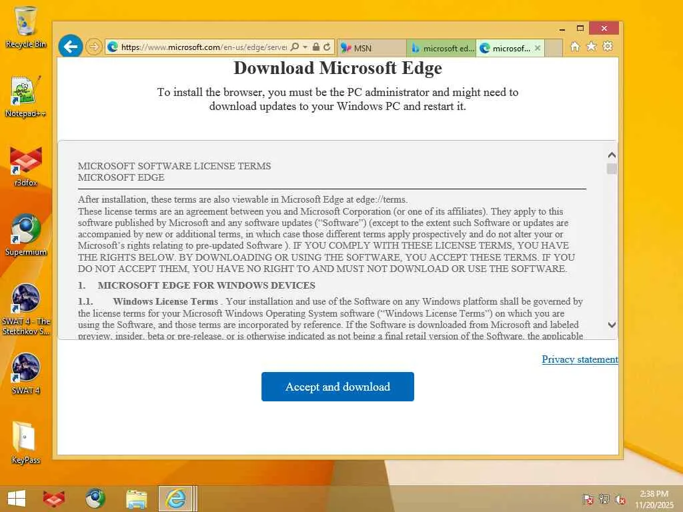Select the Notepad++ desktop shortcut
This screenshot has width=683, height=512.
(x=26, y=97)
